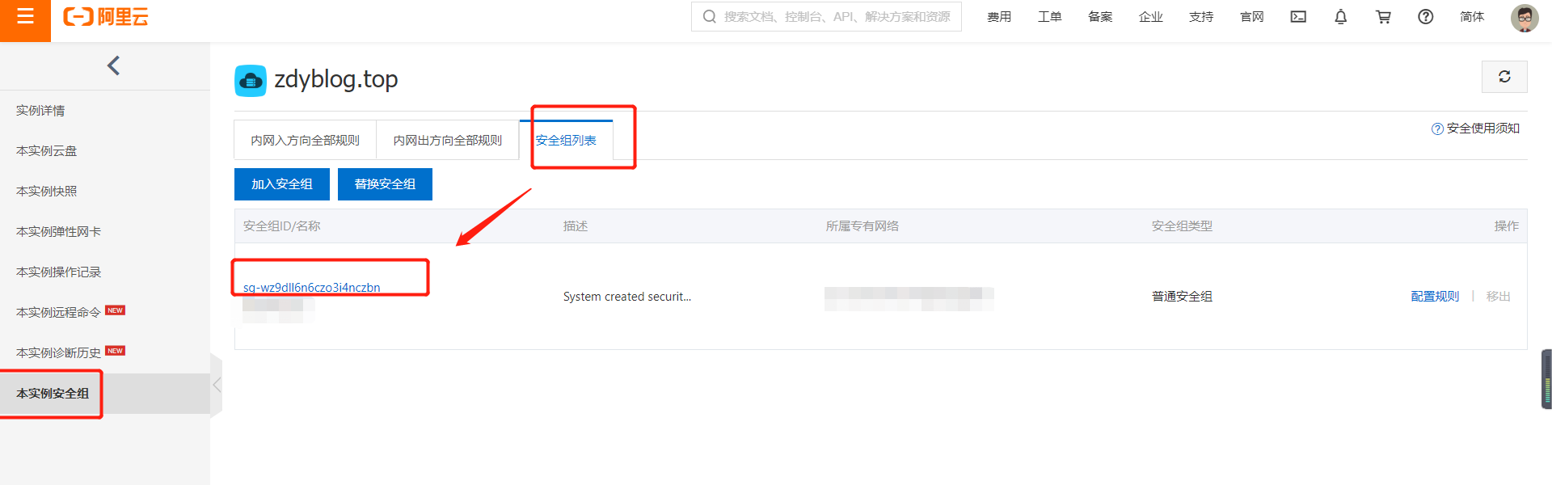Open the shopping cart
The height and width of the screenshot is (485, 1552).
1383,17
